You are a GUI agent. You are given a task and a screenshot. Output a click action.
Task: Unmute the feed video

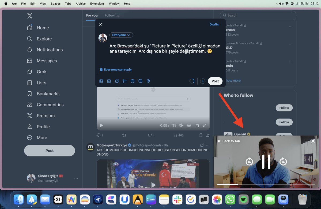click(x=181, y=125)
